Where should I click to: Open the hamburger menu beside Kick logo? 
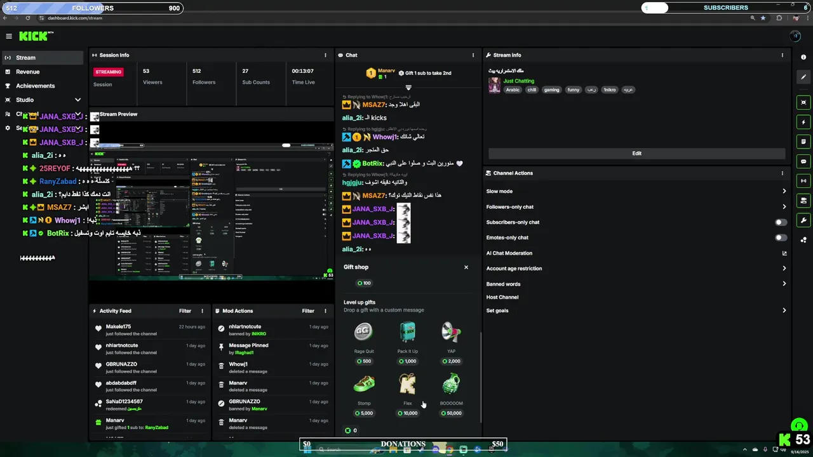(x=9, y=36)
